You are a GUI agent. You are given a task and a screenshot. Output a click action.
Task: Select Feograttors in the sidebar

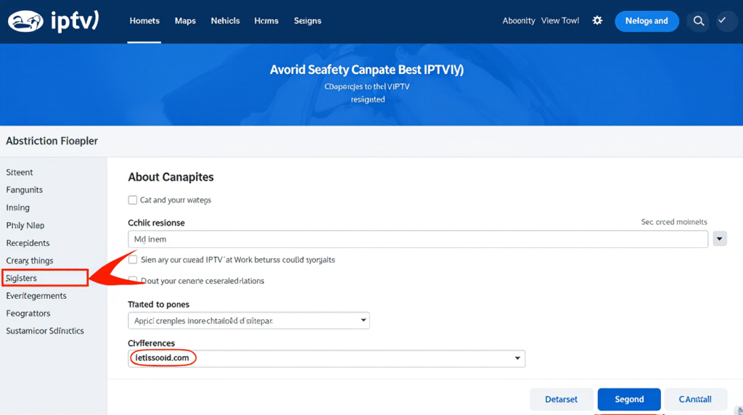point(28,313)
